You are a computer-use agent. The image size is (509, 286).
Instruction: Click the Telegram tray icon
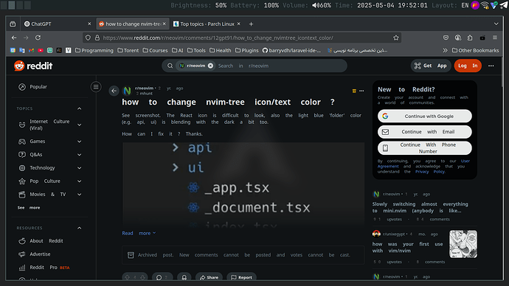[x=504, y=5]
